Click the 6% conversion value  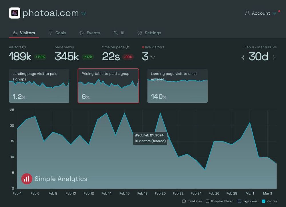point(86,97)
